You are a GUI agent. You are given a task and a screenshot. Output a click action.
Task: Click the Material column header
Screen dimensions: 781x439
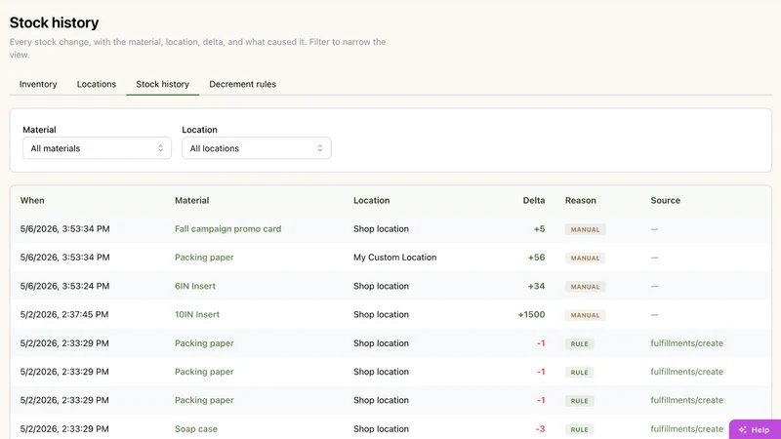(191, 201)
